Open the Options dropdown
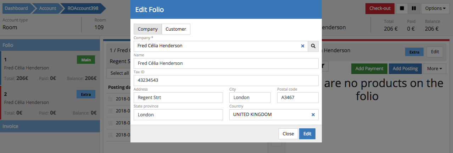This screenshot has height=153, width=453. [x=435, y=8]
